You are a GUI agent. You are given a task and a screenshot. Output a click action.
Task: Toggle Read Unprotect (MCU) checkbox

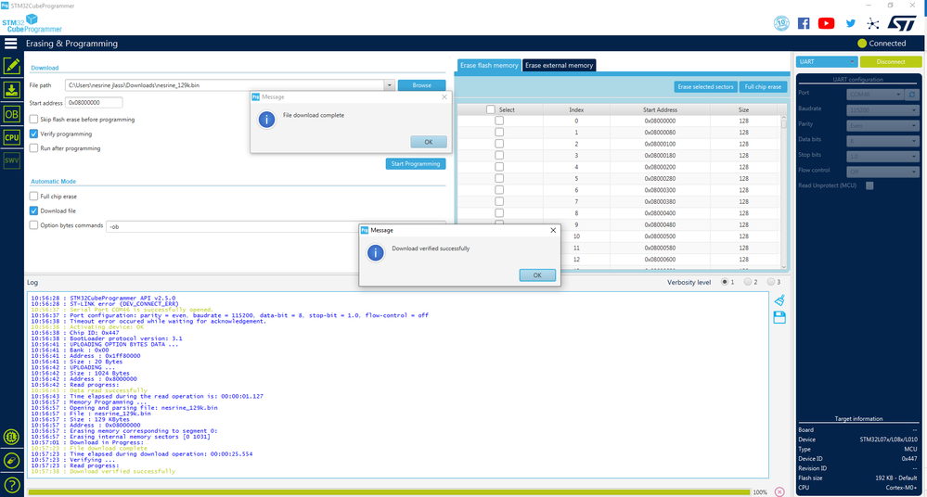tap(869, 185)
